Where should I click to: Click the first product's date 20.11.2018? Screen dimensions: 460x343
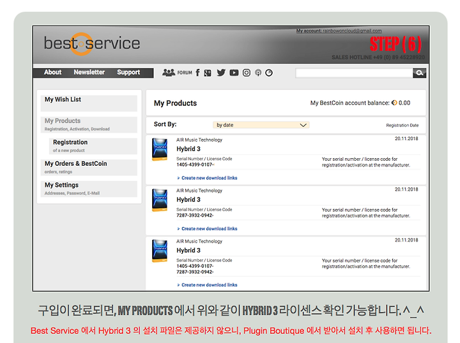click(x=406, y=139)
